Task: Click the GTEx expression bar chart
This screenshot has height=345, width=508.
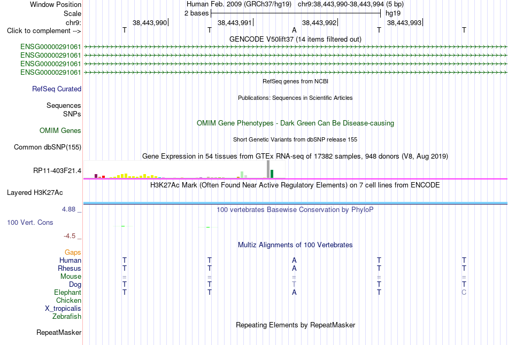Action: (184, 170)
